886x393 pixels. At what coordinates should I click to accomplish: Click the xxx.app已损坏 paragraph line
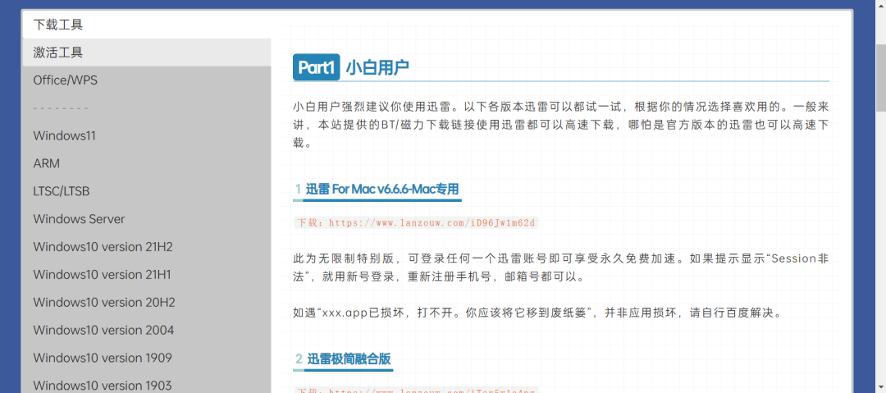tap(537, 313)
